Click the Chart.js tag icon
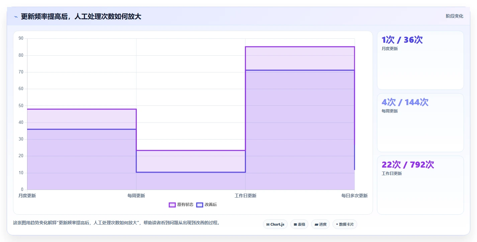 (268, 225)
